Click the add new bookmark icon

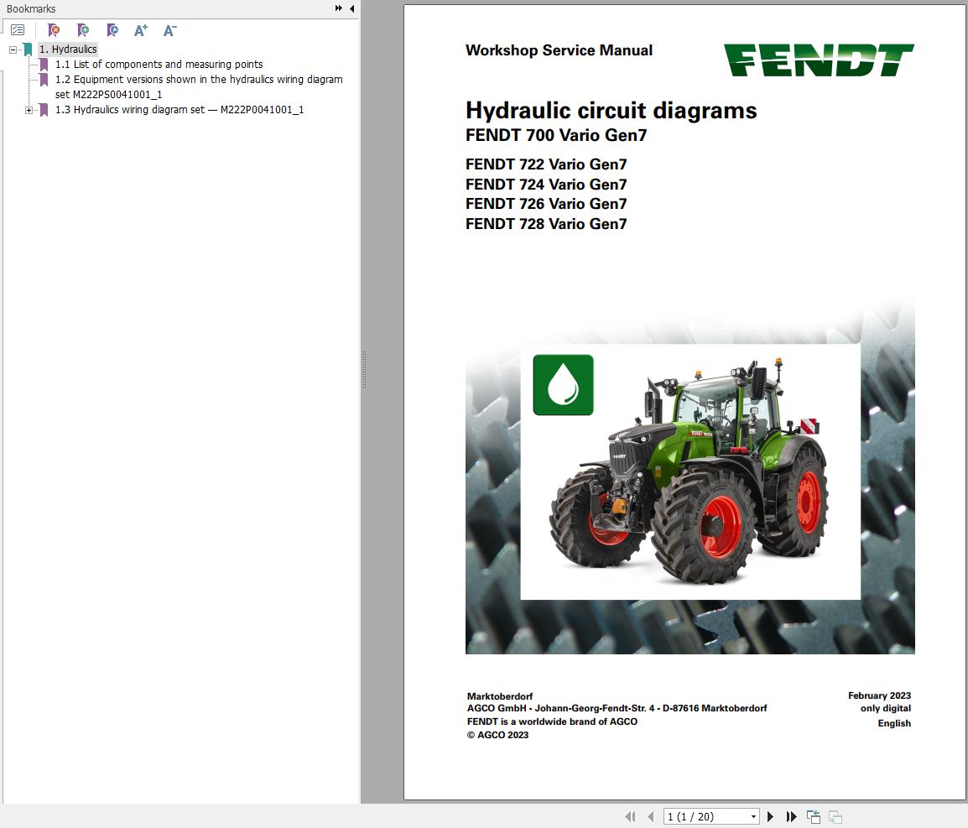[83, 29]
